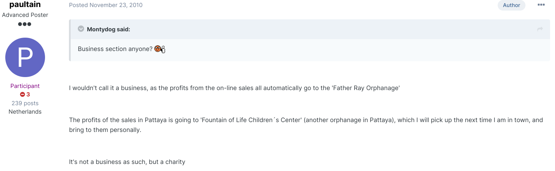This screenshot has height=171, width=555.
Task: Click the paultain username
Action: (25, 4)
